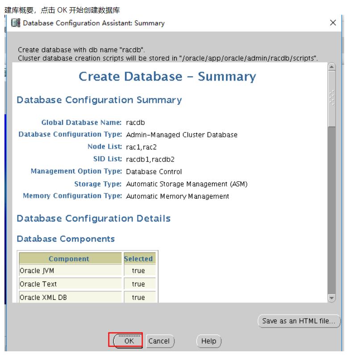Click the true value for Oracle XML DB
350x358 pixels.
coord(138,297)
